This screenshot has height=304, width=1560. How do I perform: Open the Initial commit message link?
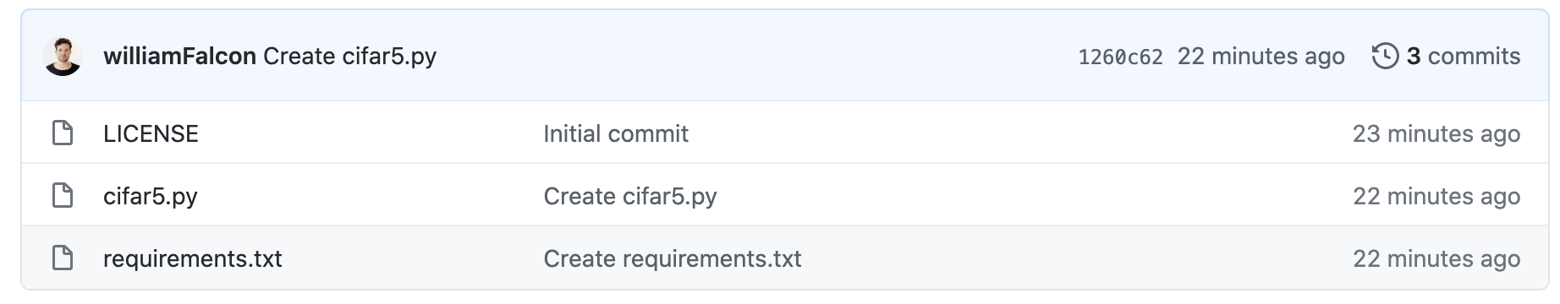pos(616,133)
